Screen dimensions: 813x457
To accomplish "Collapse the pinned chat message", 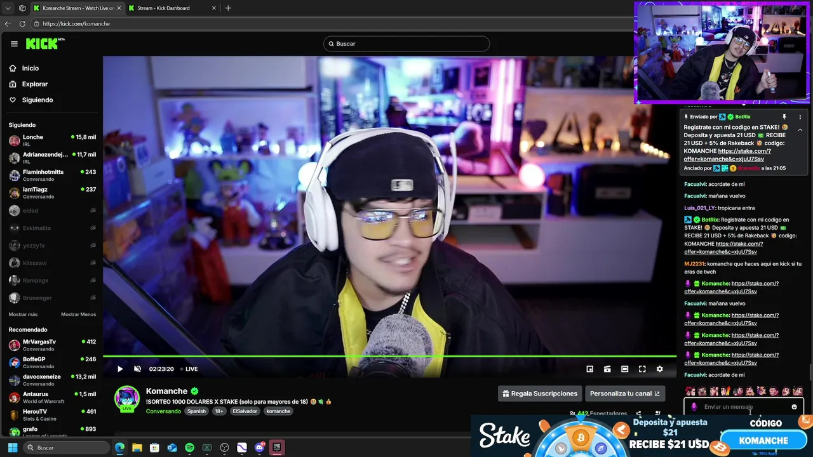I will [x=800, y=129].
